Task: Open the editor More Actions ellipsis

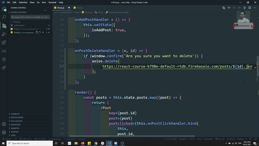Action: pyautogui.click(x=255, y=8)
